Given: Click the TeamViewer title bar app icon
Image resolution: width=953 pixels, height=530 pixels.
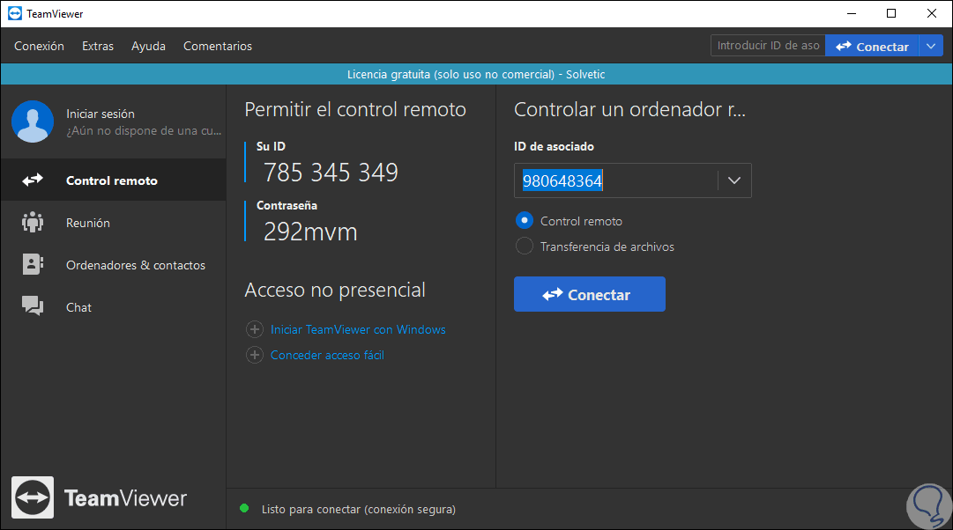Looking at the screenshot, I should click(15, 13).
